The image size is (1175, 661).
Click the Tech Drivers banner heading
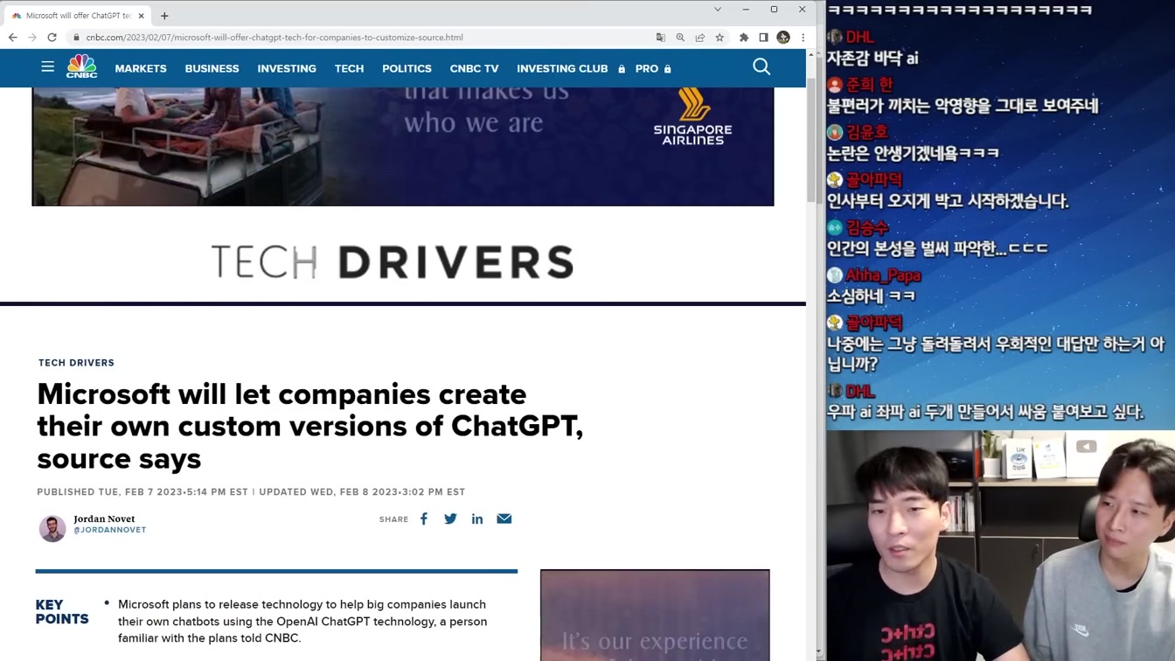(x=393, y=261)
